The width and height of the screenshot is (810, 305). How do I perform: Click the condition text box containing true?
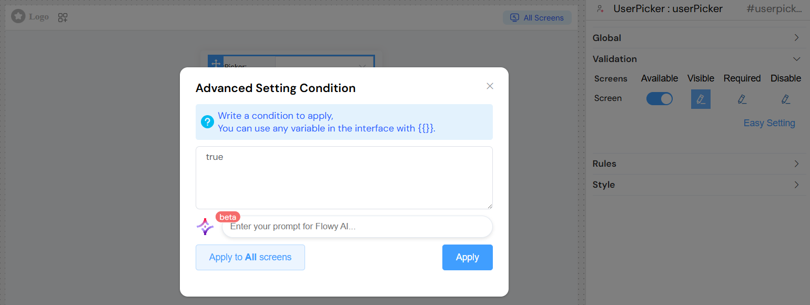coord(344,177)
